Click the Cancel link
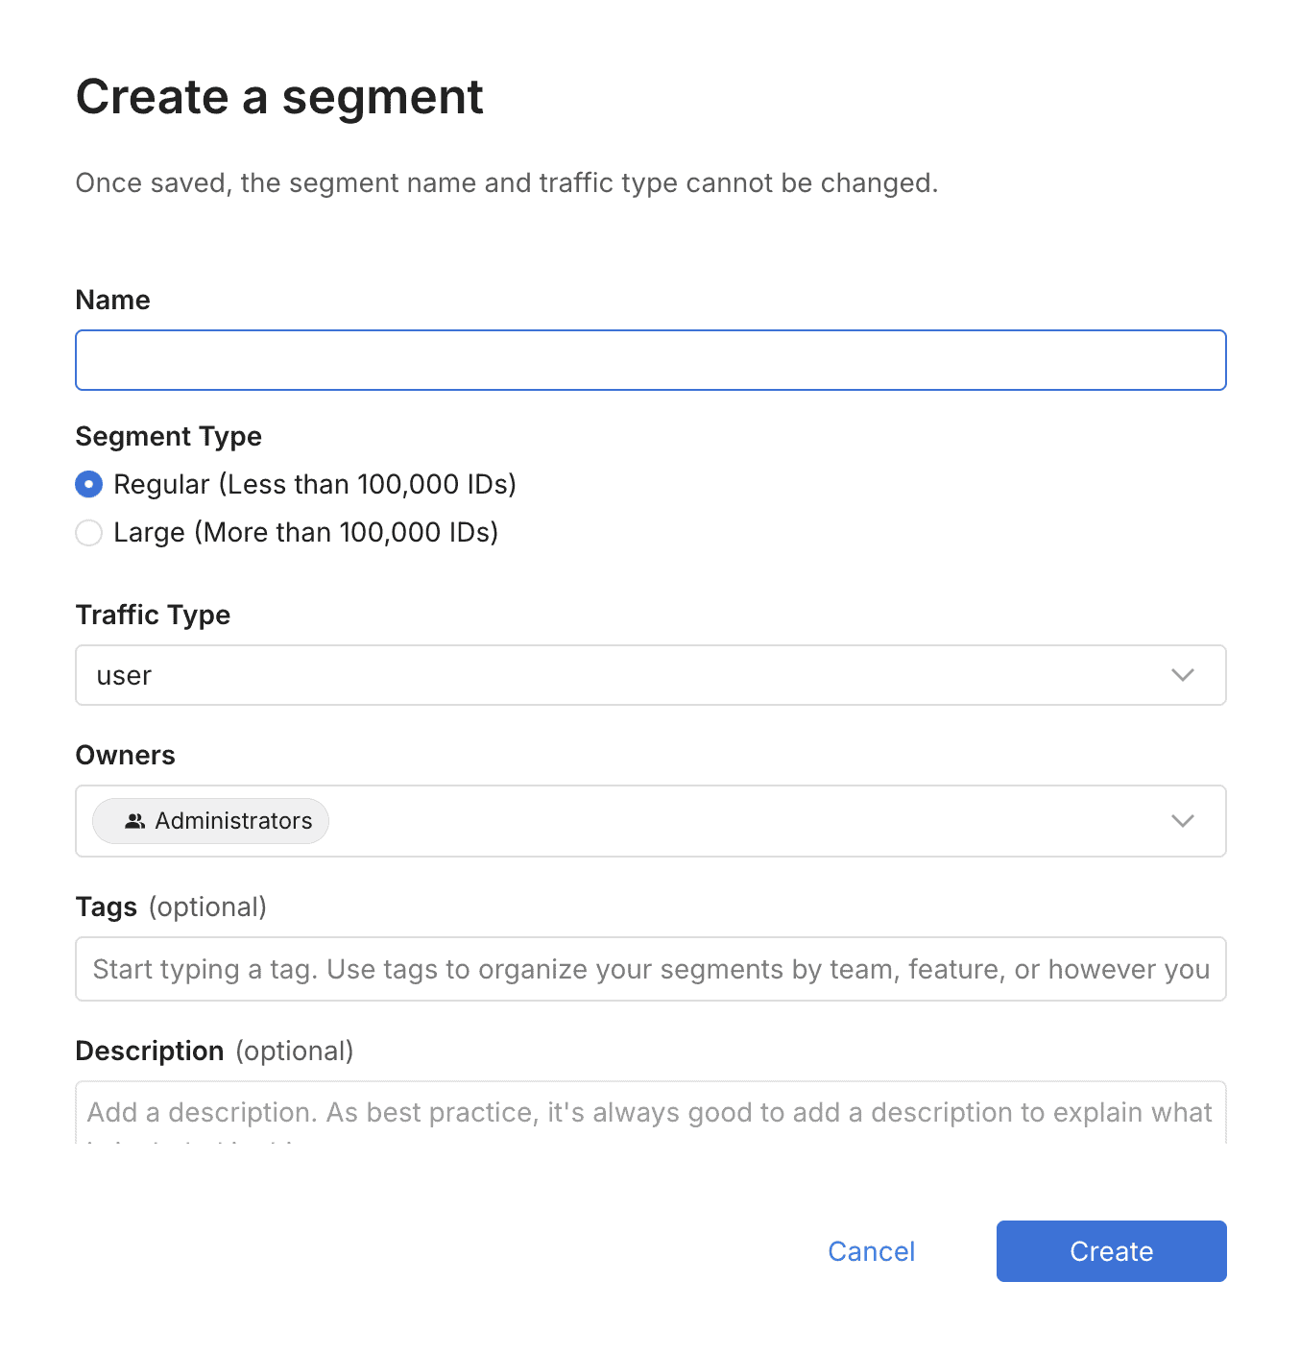Image resolution: width=1300 pixels, height=1354 pixels. 871,1251
